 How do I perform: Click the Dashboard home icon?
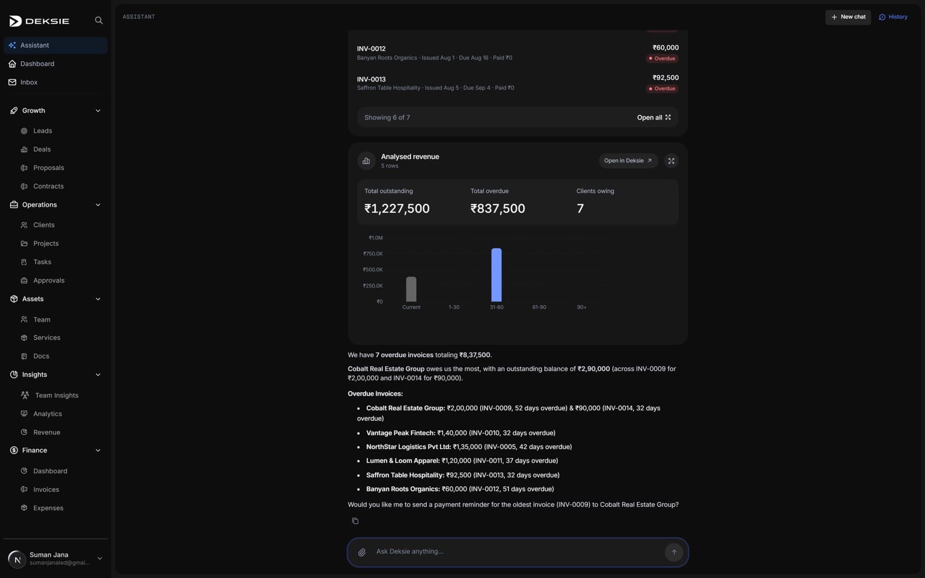click(12, 64)
